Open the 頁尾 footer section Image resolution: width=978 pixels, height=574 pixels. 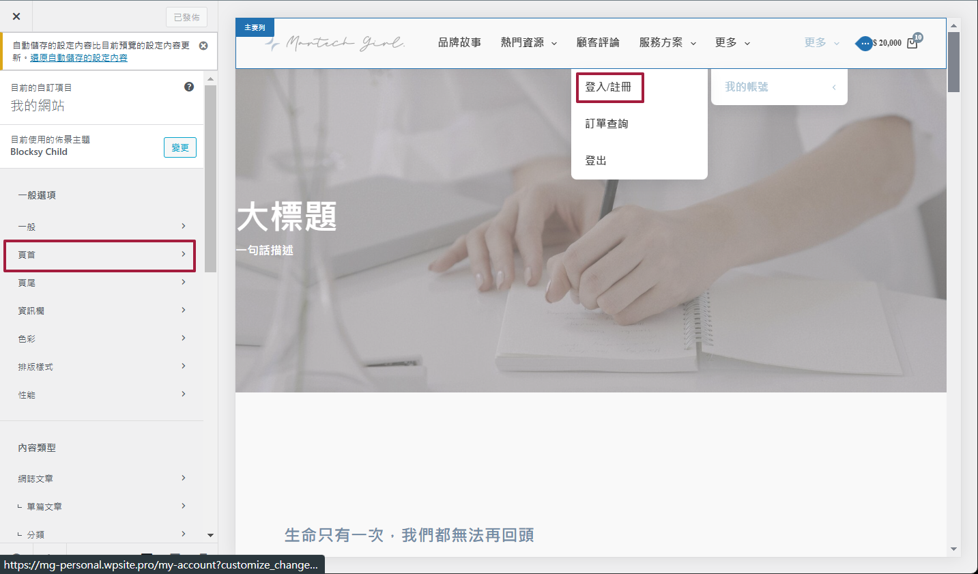[102, 283]
